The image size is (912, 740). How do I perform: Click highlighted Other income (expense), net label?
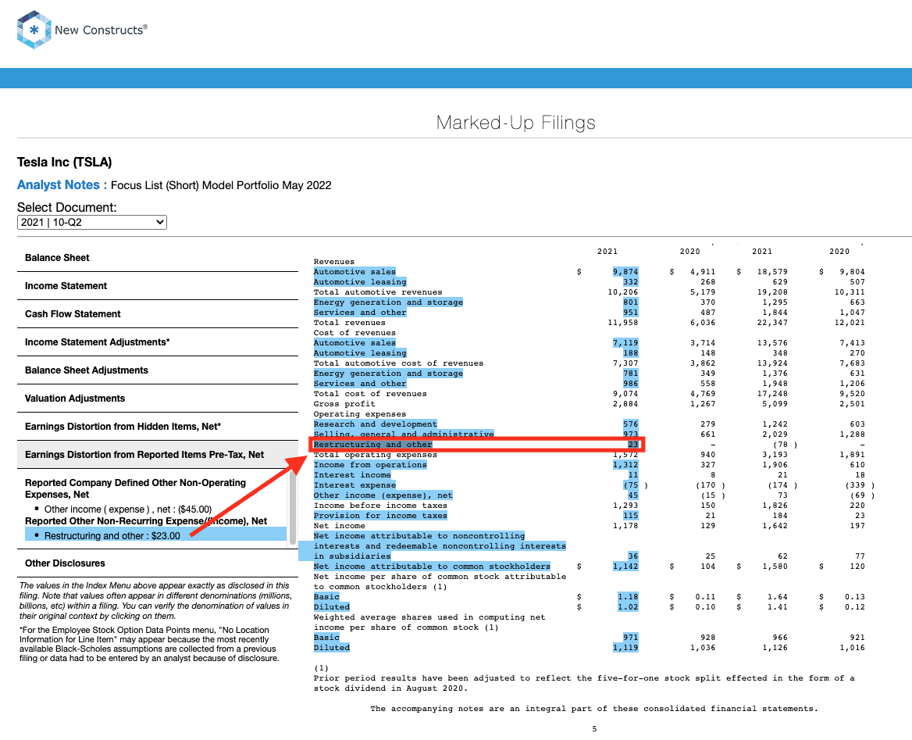[x=383, y=495]
